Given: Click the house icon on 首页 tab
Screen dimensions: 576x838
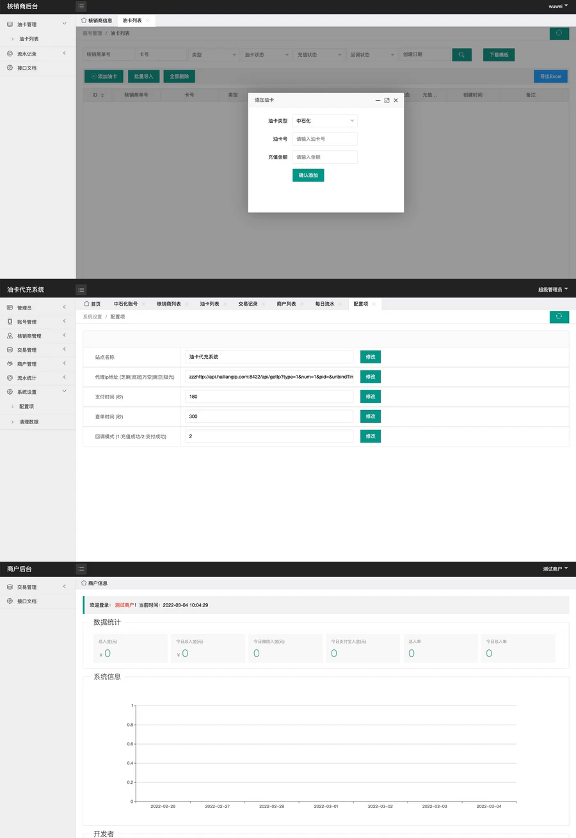Looking at the screenshot, I should (86, 304).
